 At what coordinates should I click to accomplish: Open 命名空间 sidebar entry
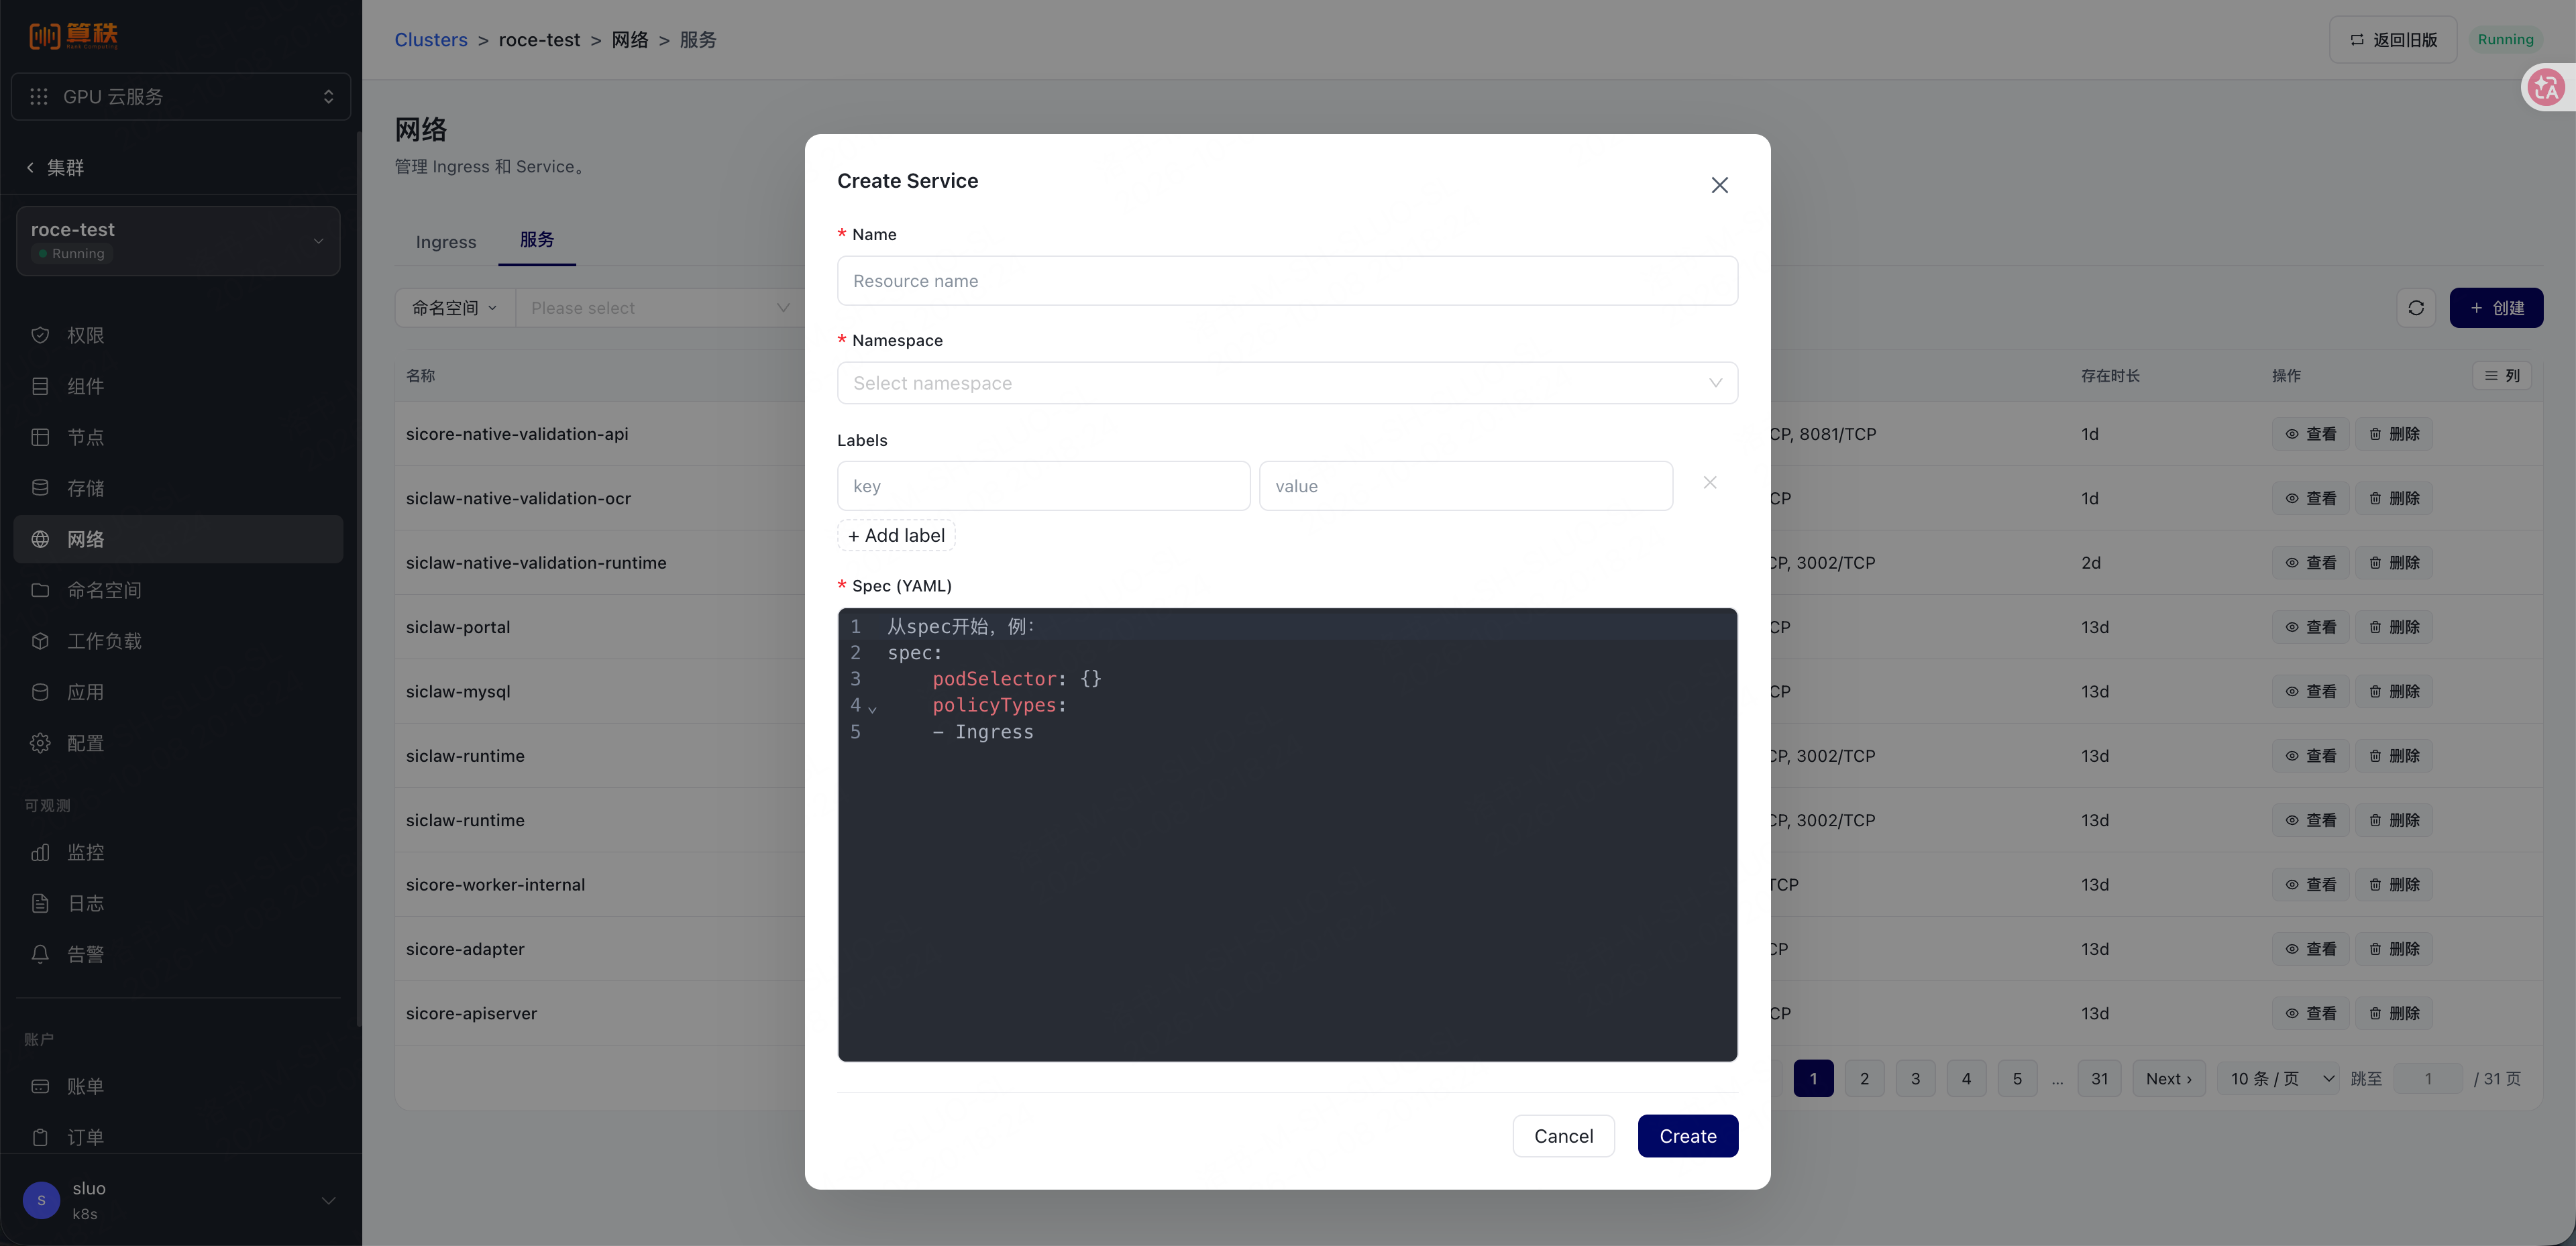tap(178, 590)
